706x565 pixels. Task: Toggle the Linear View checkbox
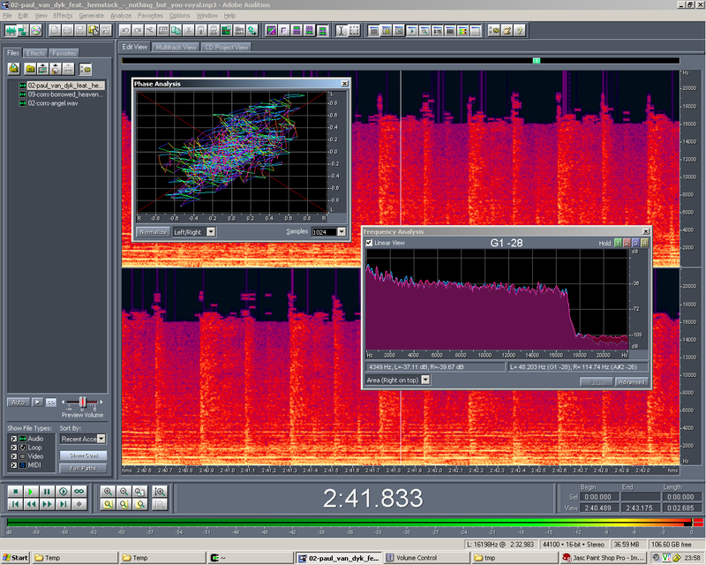(369, 243)
